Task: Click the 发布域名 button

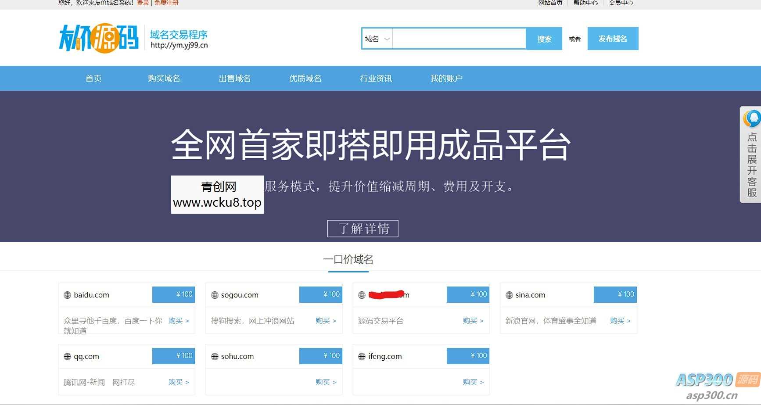Action: [613, 39]
